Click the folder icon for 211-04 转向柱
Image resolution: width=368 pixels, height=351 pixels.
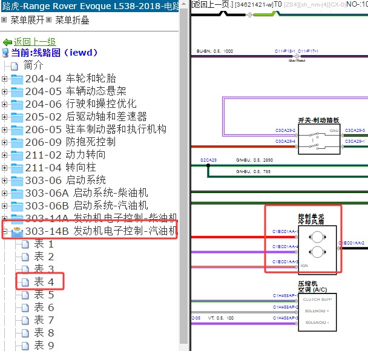tap(17, 168)
